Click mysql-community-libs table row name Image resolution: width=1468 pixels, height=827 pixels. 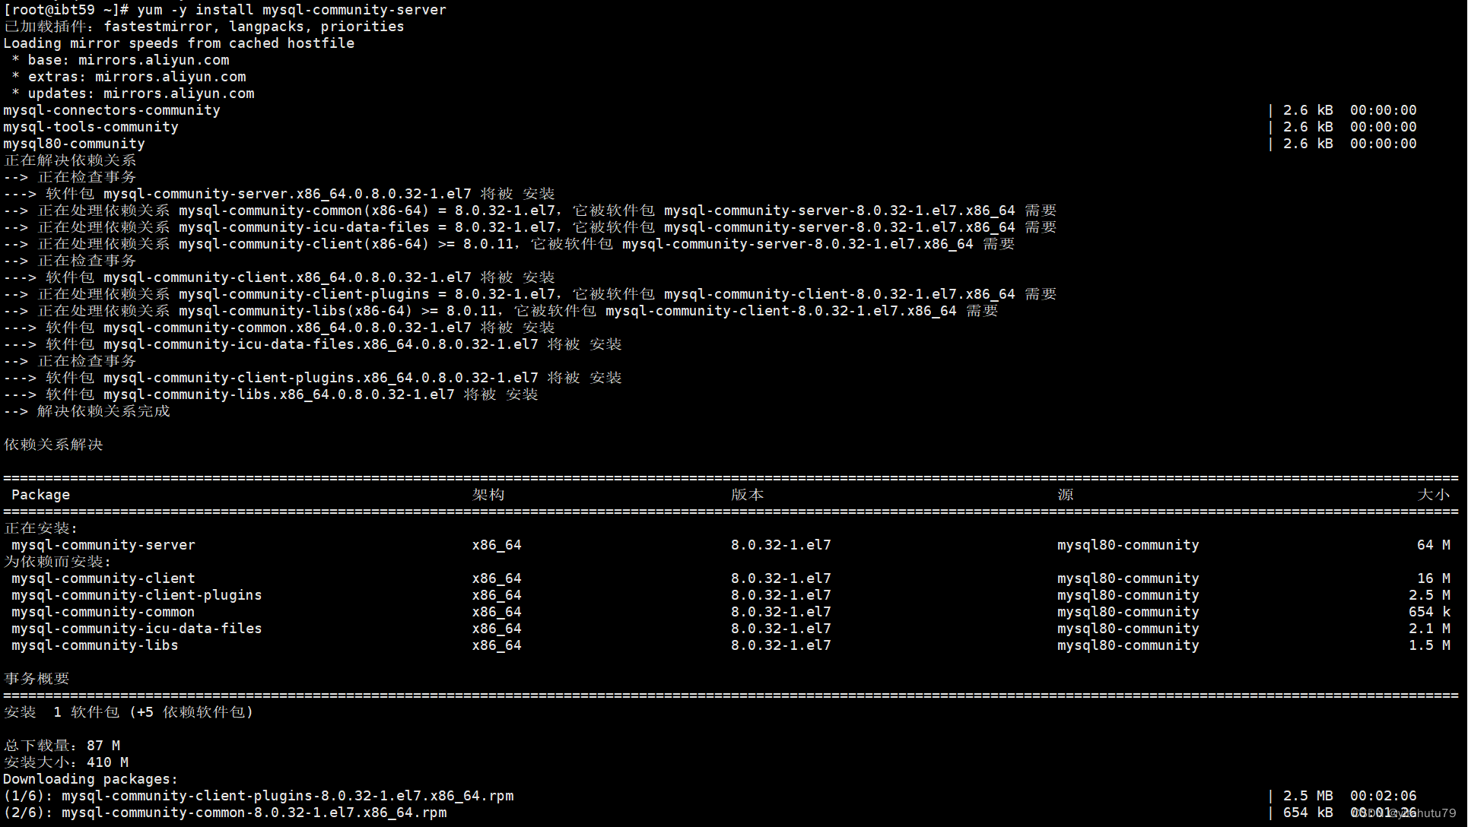95,645
